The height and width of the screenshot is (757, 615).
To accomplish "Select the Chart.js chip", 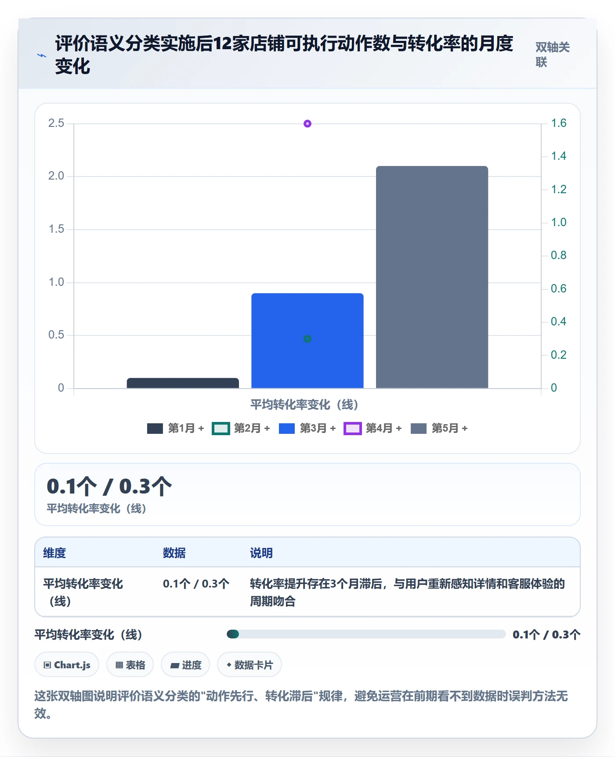I will (x=67, y=665).
